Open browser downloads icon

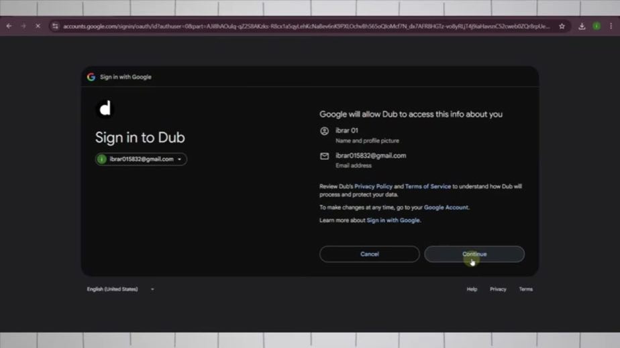[x=582, y=27]
